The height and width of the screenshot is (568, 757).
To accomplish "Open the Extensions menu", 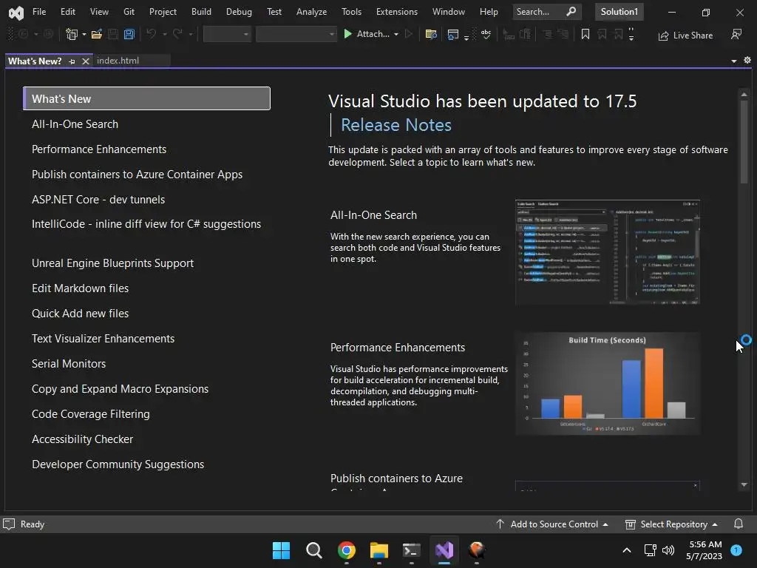I will click(397, 12).
